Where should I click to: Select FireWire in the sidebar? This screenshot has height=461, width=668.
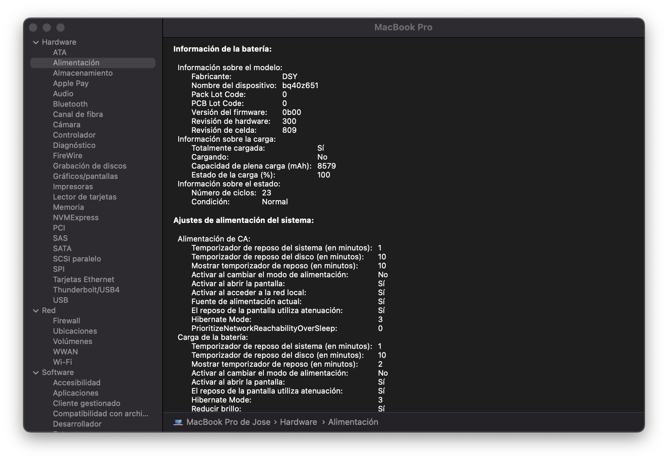67,156
